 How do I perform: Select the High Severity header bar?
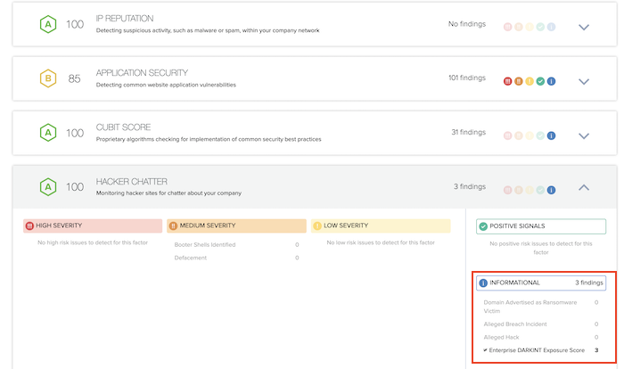click(93, 225)
